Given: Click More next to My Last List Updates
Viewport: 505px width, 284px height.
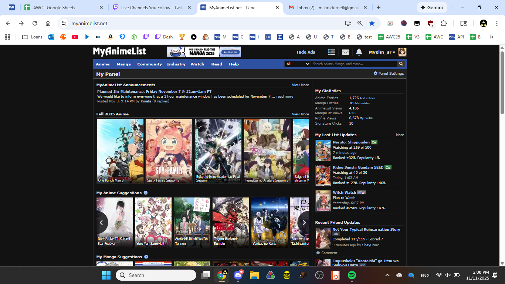Looking at the screenshot, I should 400,135.
